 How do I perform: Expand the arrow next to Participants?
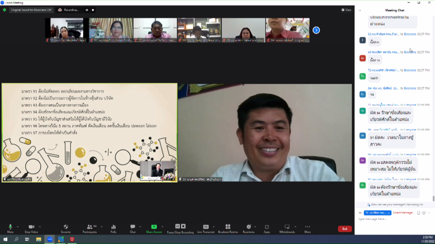(102, 227)
